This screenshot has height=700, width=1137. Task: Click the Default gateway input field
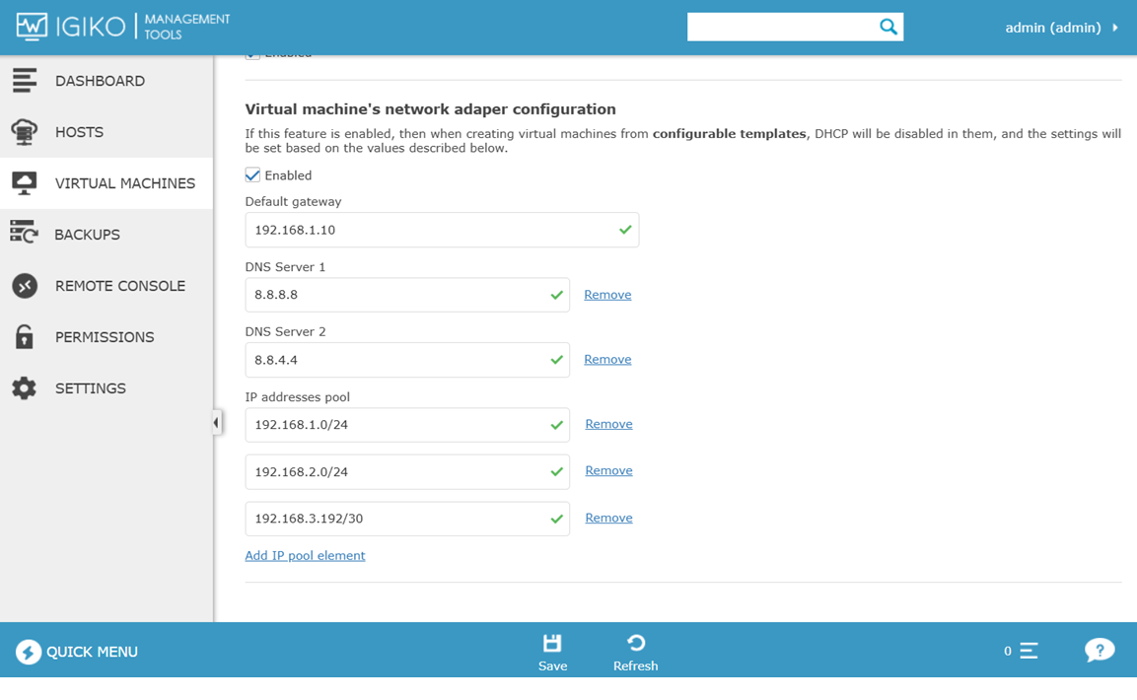pyautogui.click(x=429, y=230)
